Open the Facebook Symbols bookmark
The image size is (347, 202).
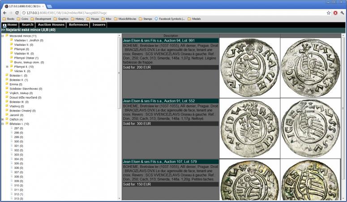click(x=170, y=19)
